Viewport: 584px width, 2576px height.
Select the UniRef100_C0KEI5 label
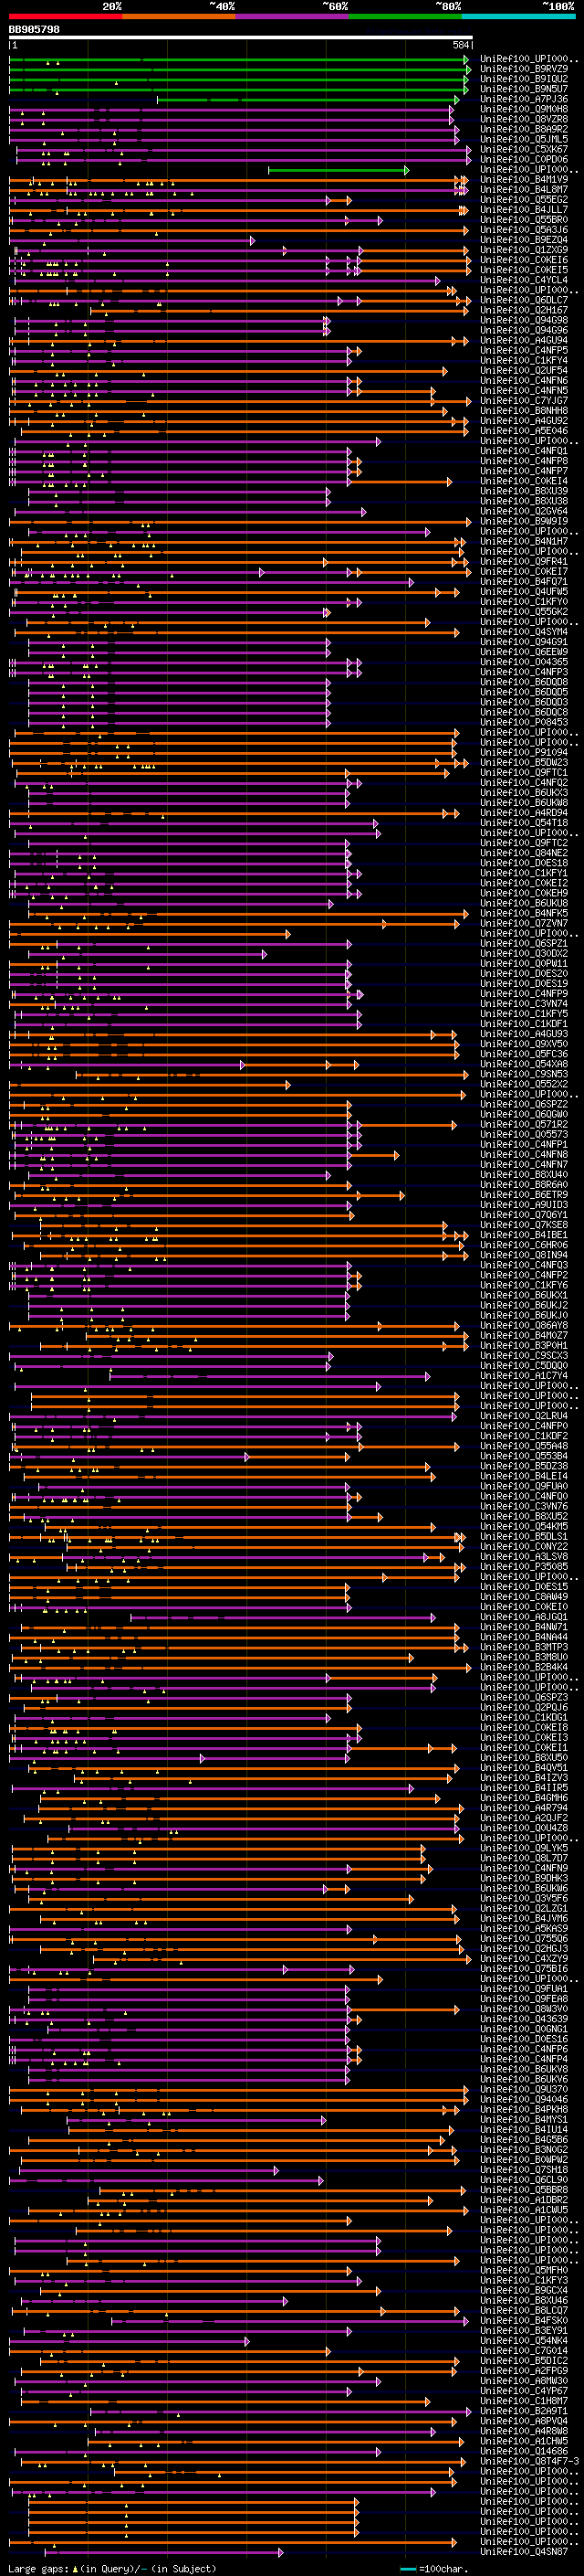pyautogui.click(x=524, y=270)
